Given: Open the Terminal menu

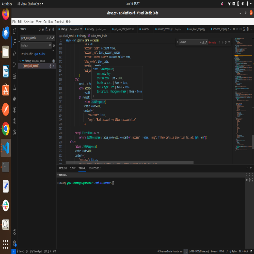Looking at the screenshot, I should [59, 22].
